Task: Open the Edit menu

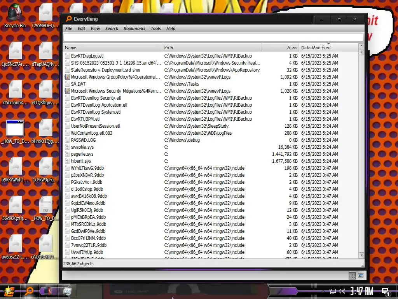Action: [x=81, y=28]
